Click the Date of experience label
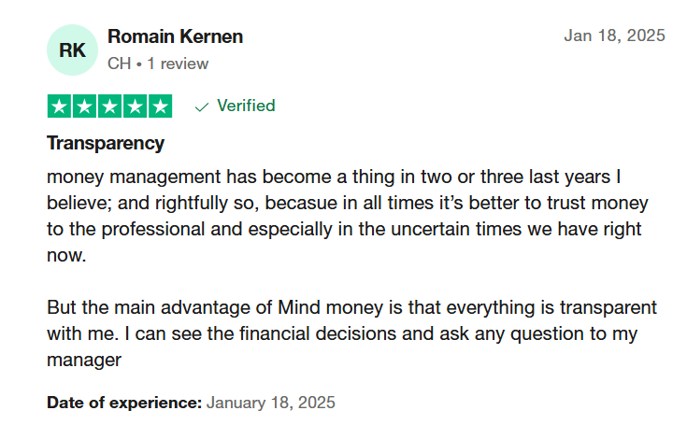 click(x=124, y=403)
